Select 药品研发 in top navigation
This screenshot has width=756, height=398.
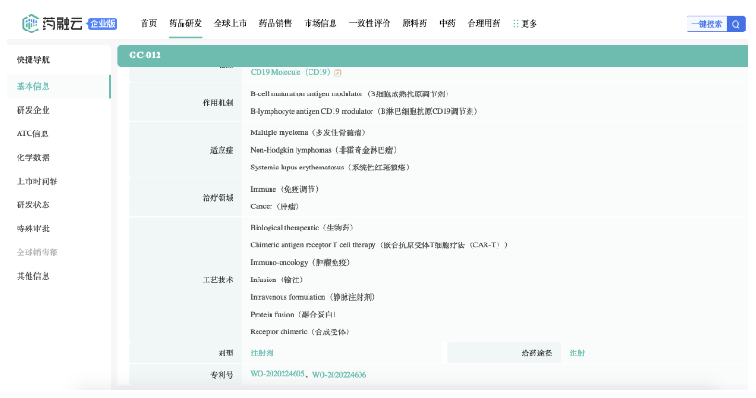[185, 23]
